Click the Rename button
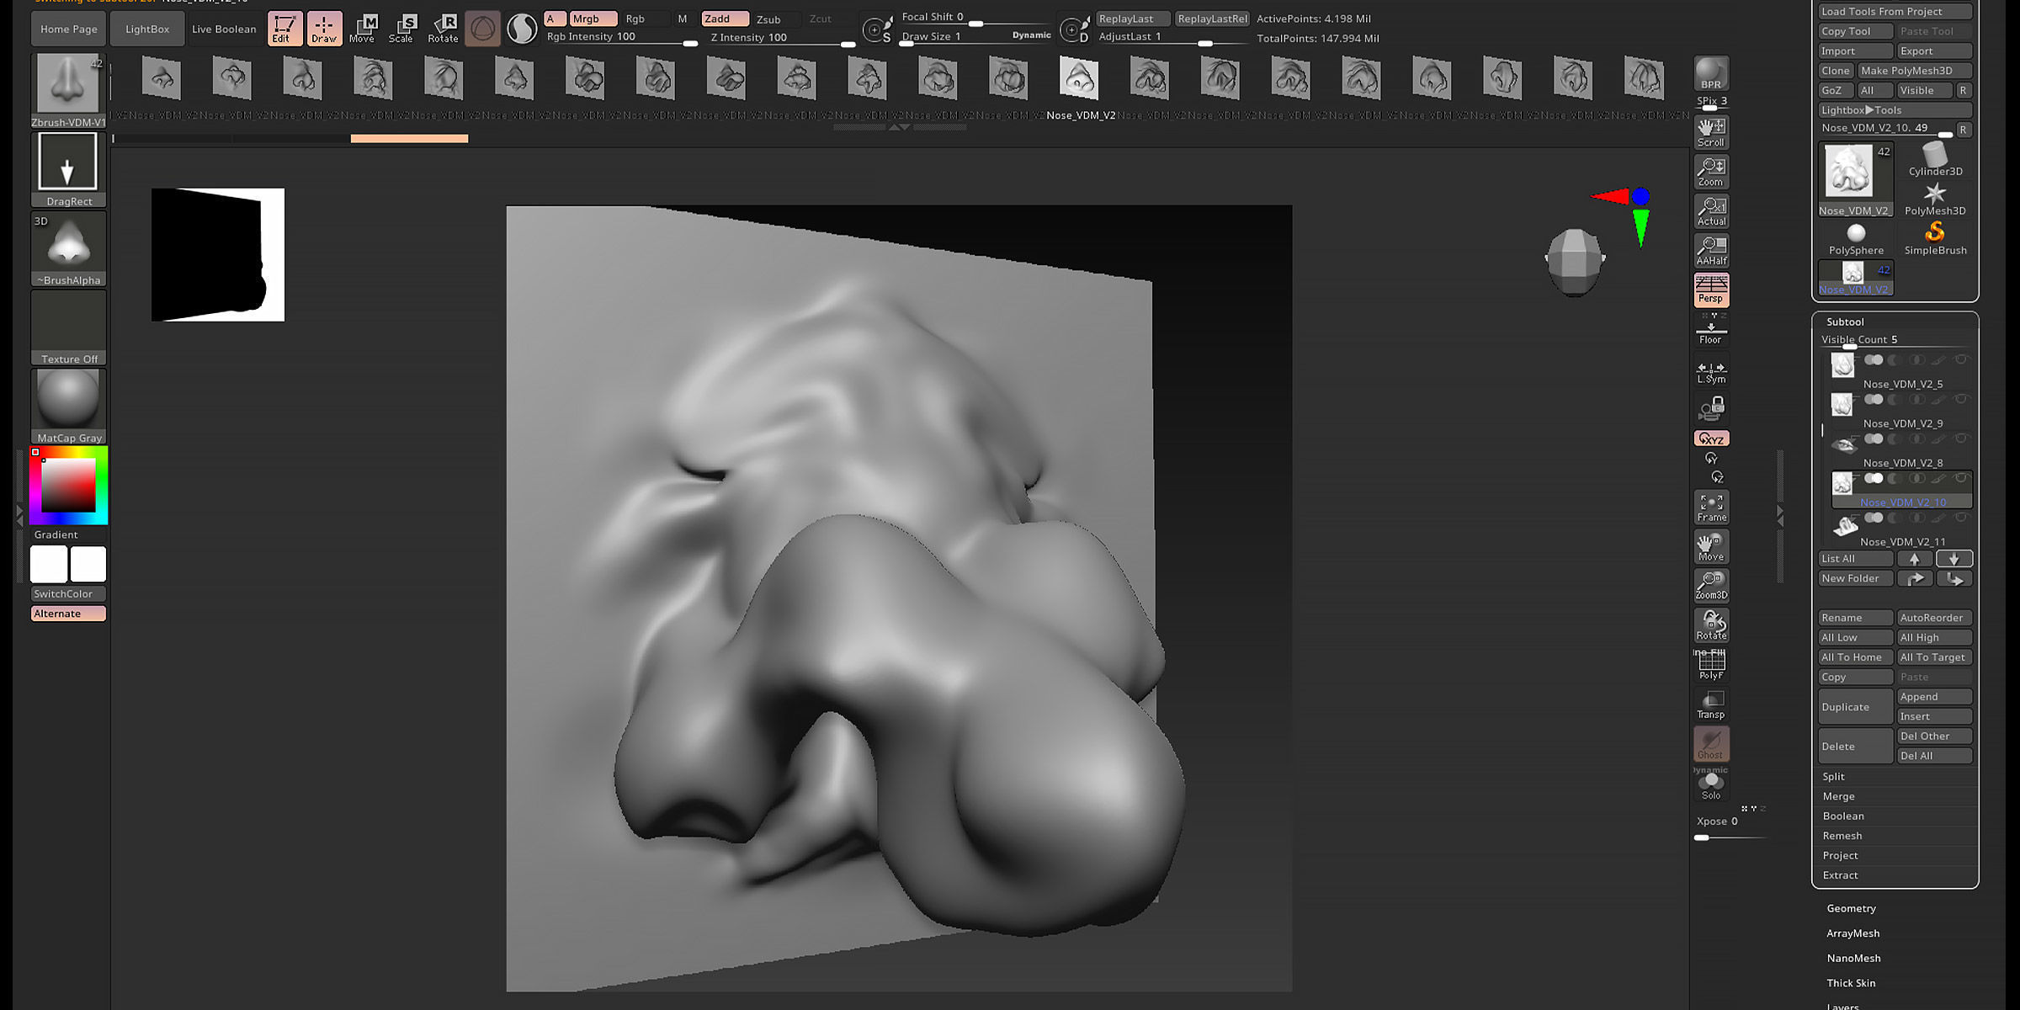Viewport: 2020px width, 1010px height. pyautogui.click(x=1855, y=618)
